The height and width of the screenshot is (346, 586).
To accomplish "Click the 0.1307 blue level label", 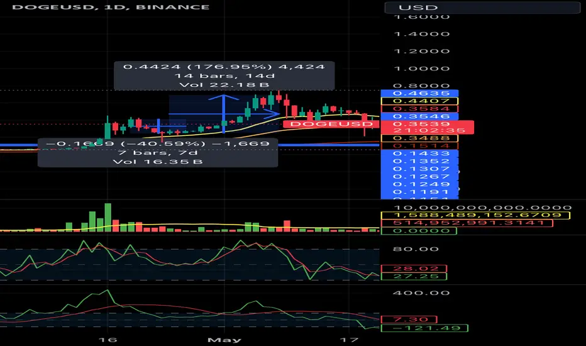I will [x=419, y=169].
